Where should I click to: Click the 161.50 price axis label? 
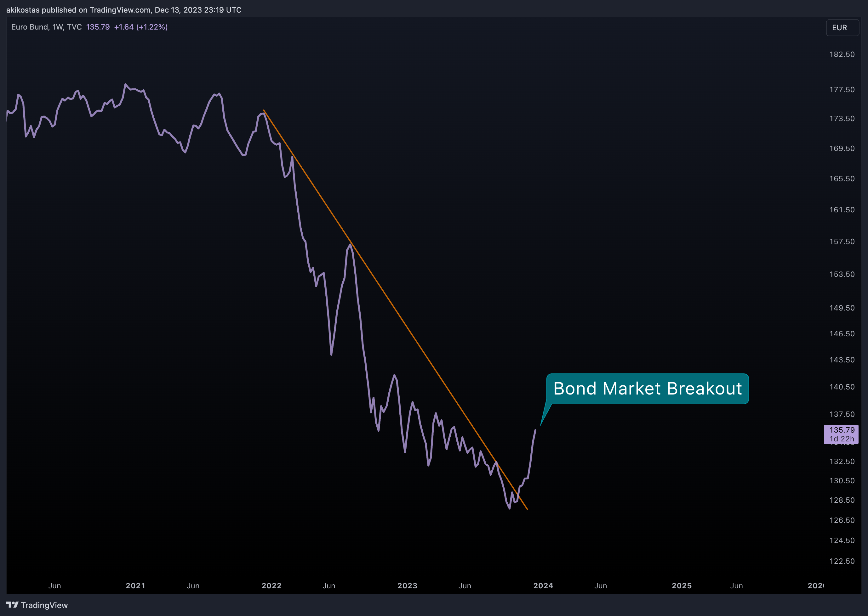[x=842, y=210]
